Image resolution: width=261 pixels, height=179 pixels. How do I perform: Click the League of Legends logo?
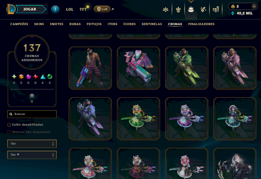(x=11, y=9)
